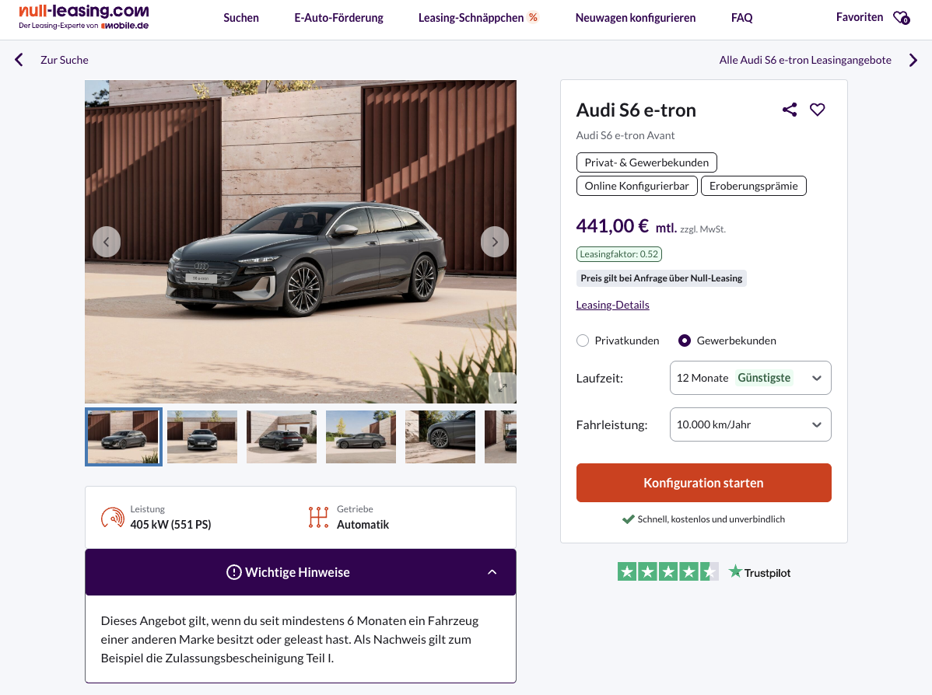Screen dimensions: 932x695
Task: Select the second car thumbnail image
Action: click(202, 437)
